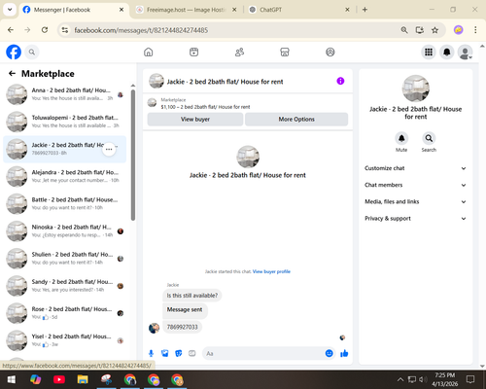This screenshot has width=486, height=389.
Task: Open Shulien's conversation
Action: [65, 259]
